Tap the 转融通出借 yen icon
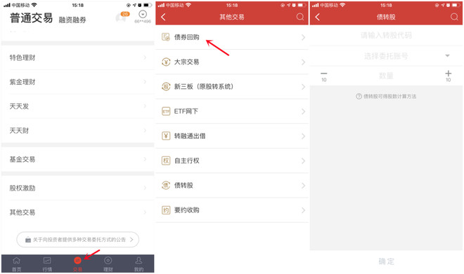The height and width of the screenshot is (274, 464). coord(166,136)
